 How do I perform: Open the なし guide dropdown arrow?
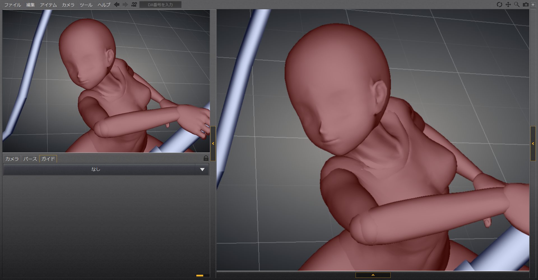pos(202,170)
